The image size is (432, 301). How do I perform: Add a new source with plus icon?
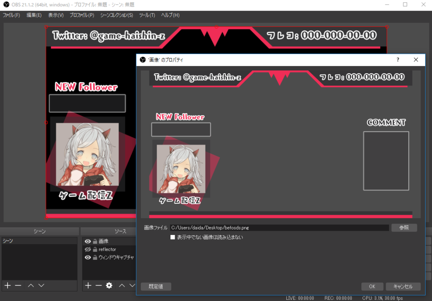(88, 285)
